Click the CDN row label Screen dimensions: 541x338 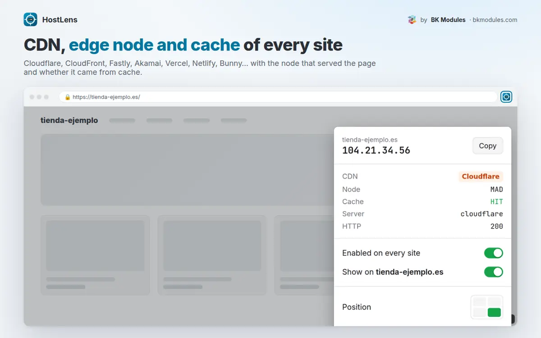350,177
